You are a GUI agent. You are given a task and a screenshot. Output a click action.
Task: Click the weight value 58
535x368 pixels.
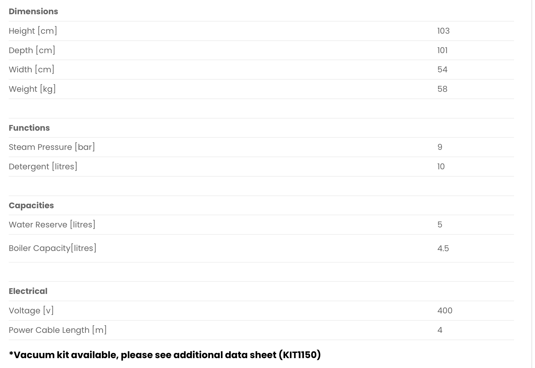point(442,89)
